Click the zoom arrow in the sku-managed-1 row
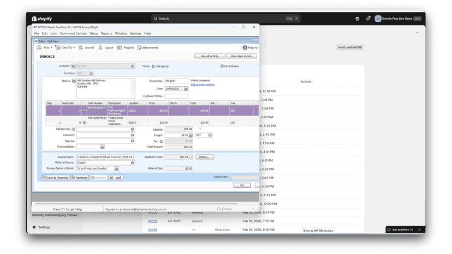 click(x=84, y=111)
